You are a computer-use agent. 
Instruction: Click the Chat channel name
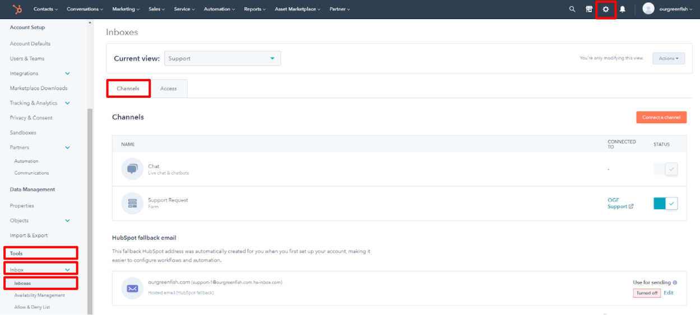click(154, 166)
